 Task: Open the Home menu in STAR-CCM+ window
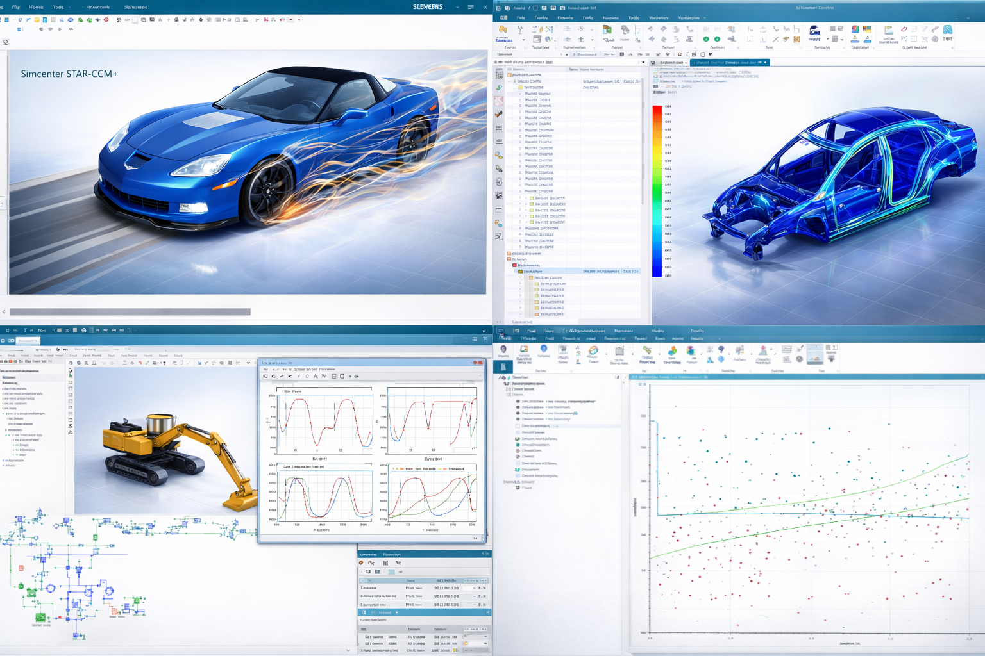pos(36,7)
